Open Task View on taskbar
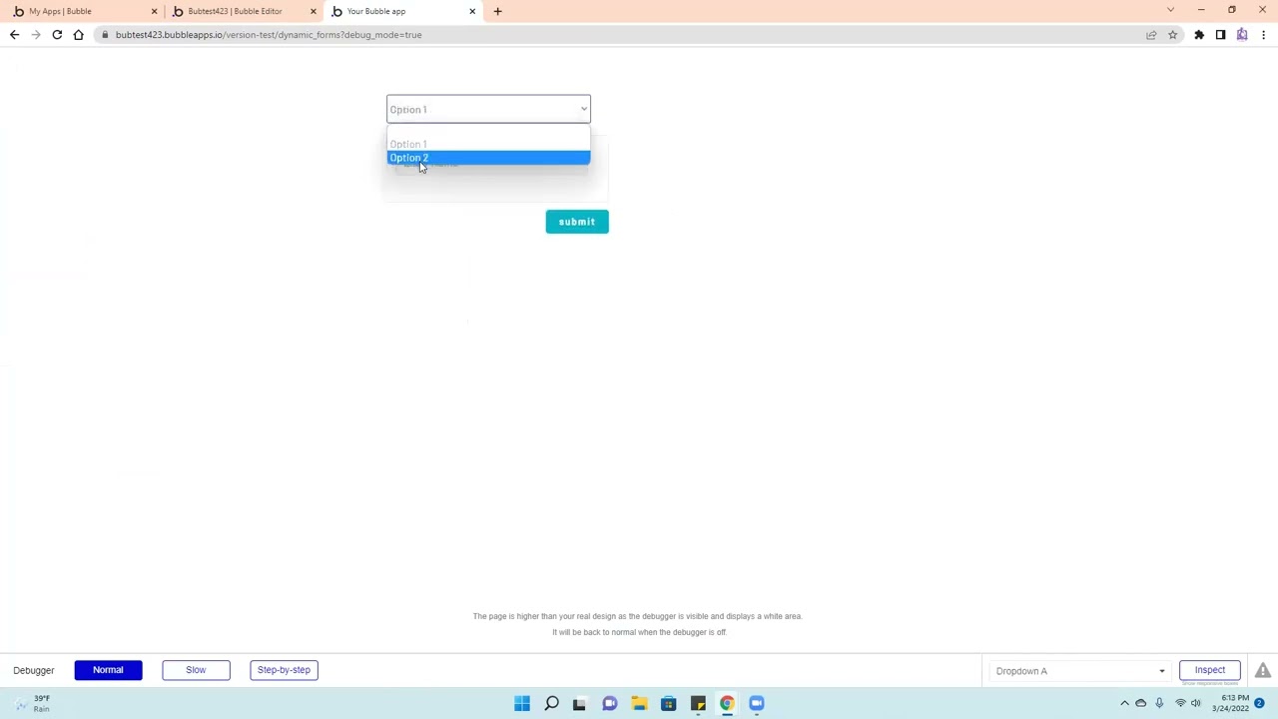Screen dimensions: 1278x719 (x=579, y=703)
